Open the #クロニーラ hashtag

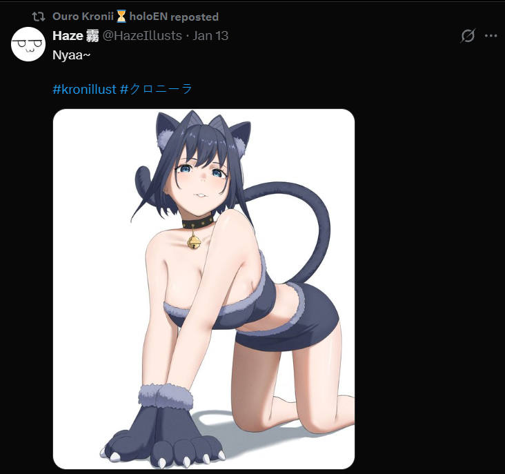coord(156,89)
